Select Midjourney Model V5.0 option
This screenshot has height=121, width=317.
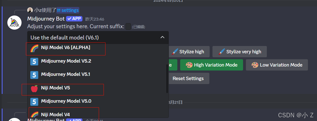[x=98, y=101]
